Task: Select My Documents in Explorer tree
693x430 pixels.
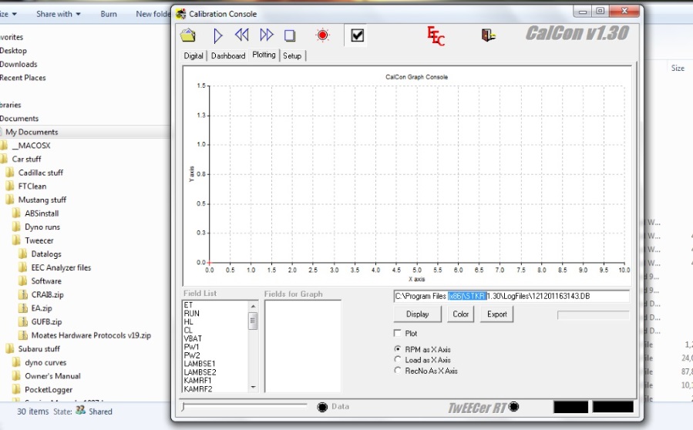Action: (x=32, y=132)
